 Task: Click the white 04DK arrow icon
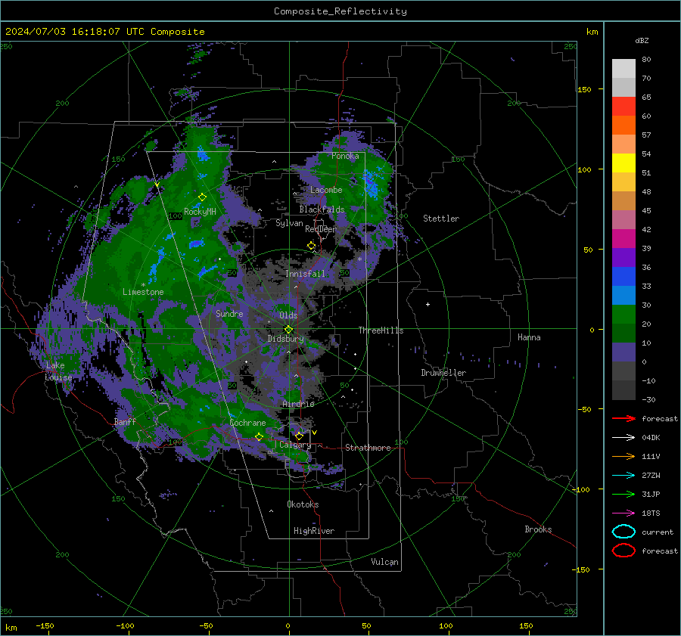[623, 438]
